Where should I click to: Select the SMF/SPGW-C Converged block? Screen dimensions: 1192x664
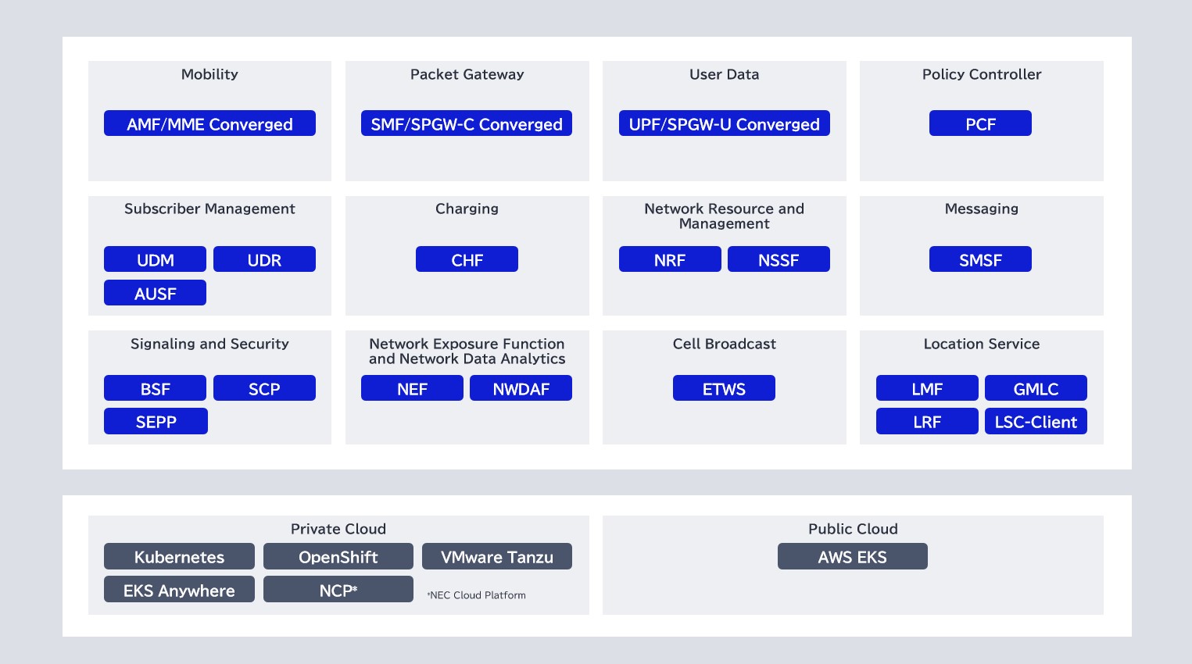pos(467,123)
